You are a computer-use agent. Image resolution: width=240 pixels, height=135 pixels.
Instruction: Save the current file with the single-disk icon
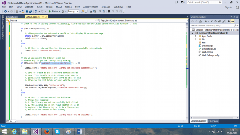point(27,12)
